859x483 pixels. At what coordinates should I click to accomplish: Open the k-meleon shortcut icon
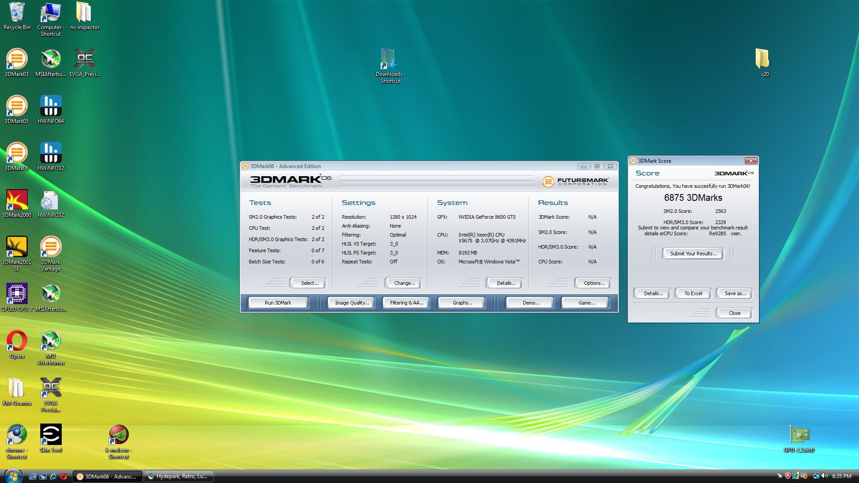point(119,435)
